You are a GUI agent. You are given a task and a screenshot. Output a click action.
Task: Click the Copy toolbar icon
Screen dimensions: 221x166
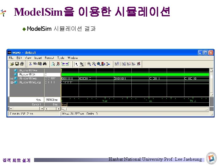[x=35, y=64]
